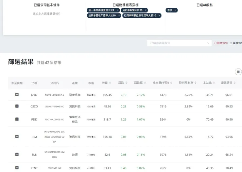Remove the 近四季ROE大於20 filter tag

[x=146, y=10]
